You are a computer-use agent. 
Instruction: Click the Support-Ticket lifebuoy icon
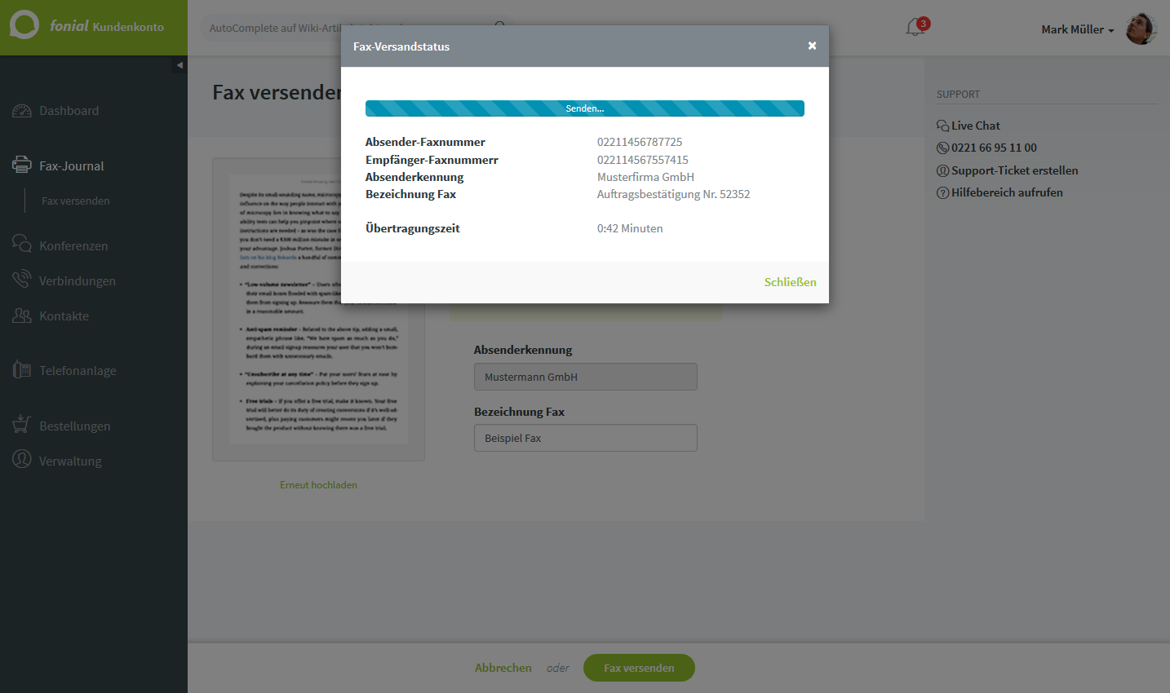pos(942,170)
